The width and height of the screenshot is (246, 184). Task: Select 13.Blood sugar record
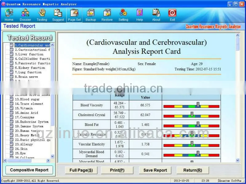[x=27, y=99]
